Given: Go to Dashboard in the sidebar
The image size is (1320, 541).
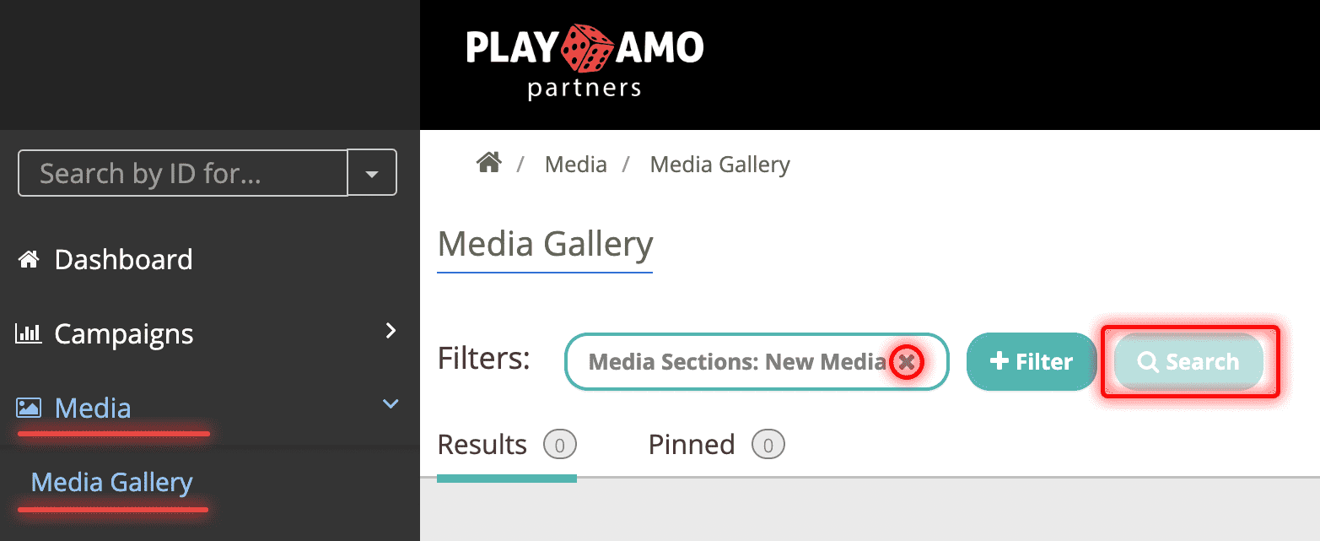Looking at the screenshot, I should pyautogui.click(x=123, y=260).
